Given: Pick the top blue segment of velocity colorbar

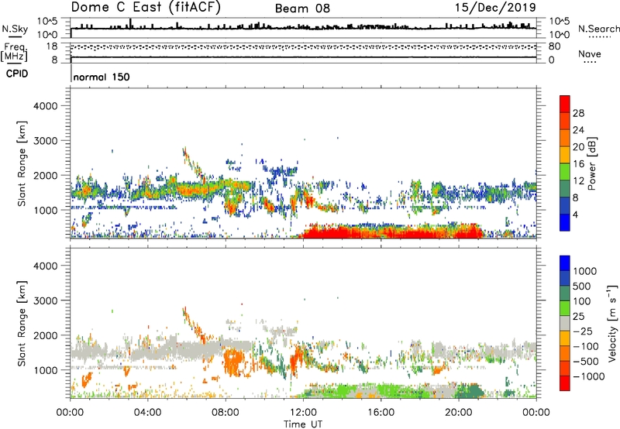Looking at the screenshot, I should (565, 263).
